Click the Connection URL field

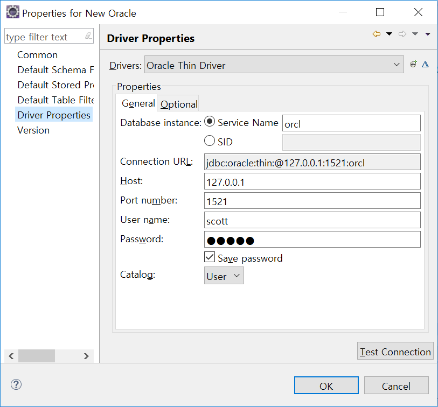[x=312, y=162]
